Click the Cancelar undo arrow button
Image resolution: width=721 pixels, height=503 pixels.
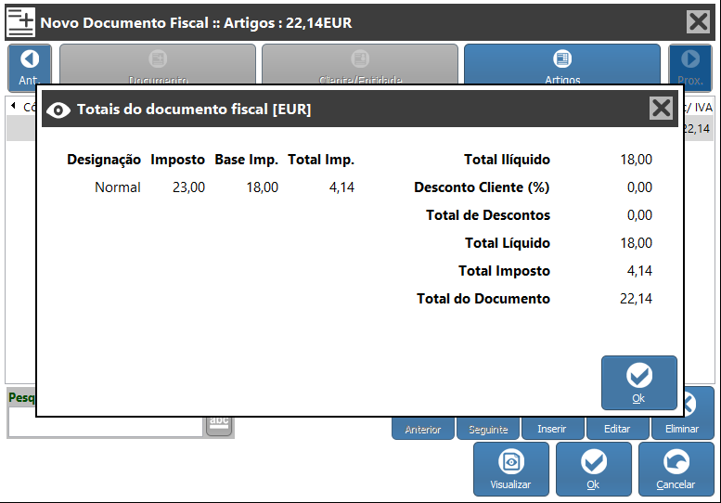click(x=676, y=469)
